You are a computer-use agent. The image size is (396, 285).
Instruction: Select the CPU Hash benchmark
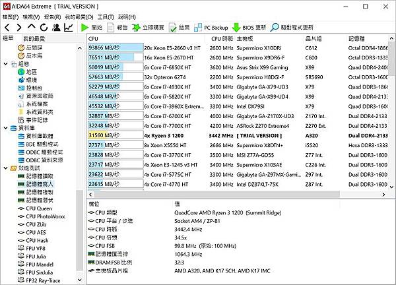pos(34,241)
